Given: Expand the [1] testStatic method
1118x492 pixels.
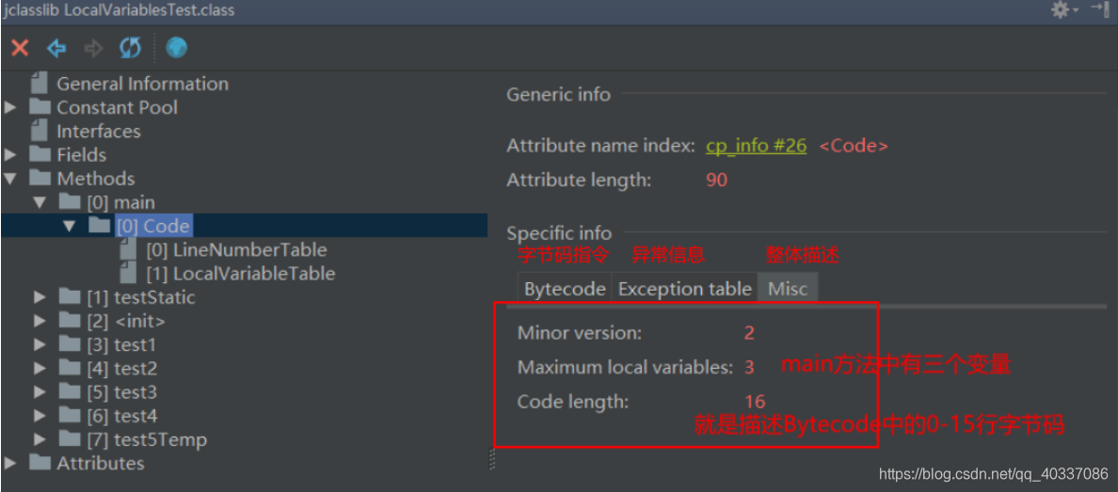Looking at the screenshot, I should (40, 296).
